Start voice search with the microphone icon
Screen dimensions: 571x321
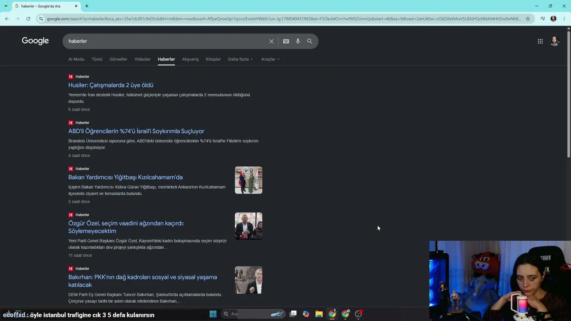click(x=298, y=41)
